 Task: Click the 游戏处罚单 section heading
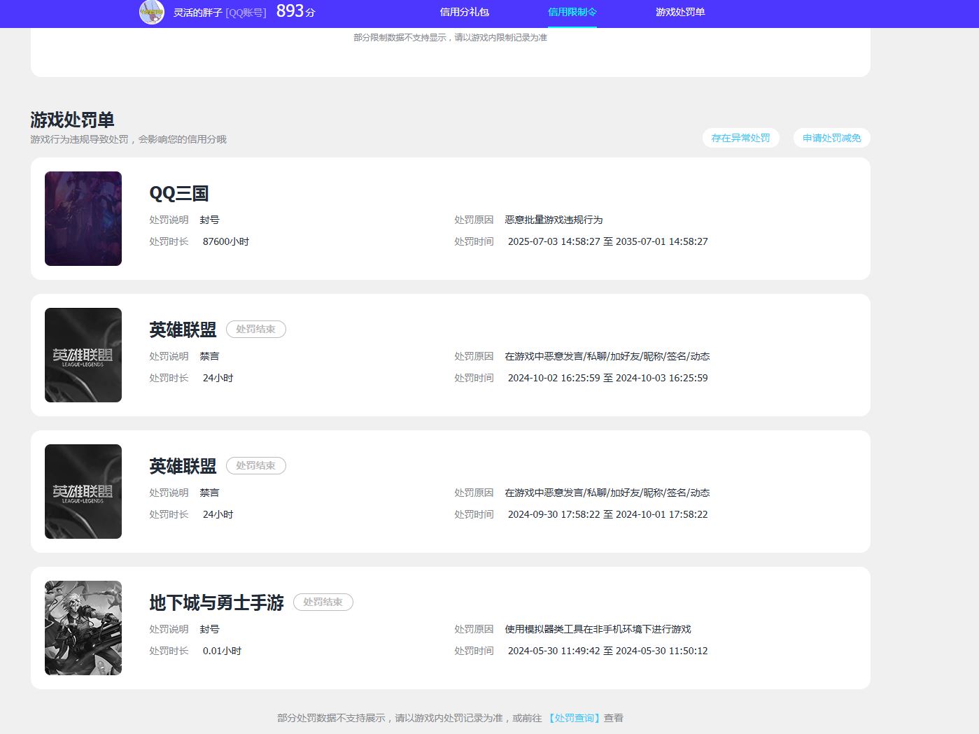click(x=73, y=120)
